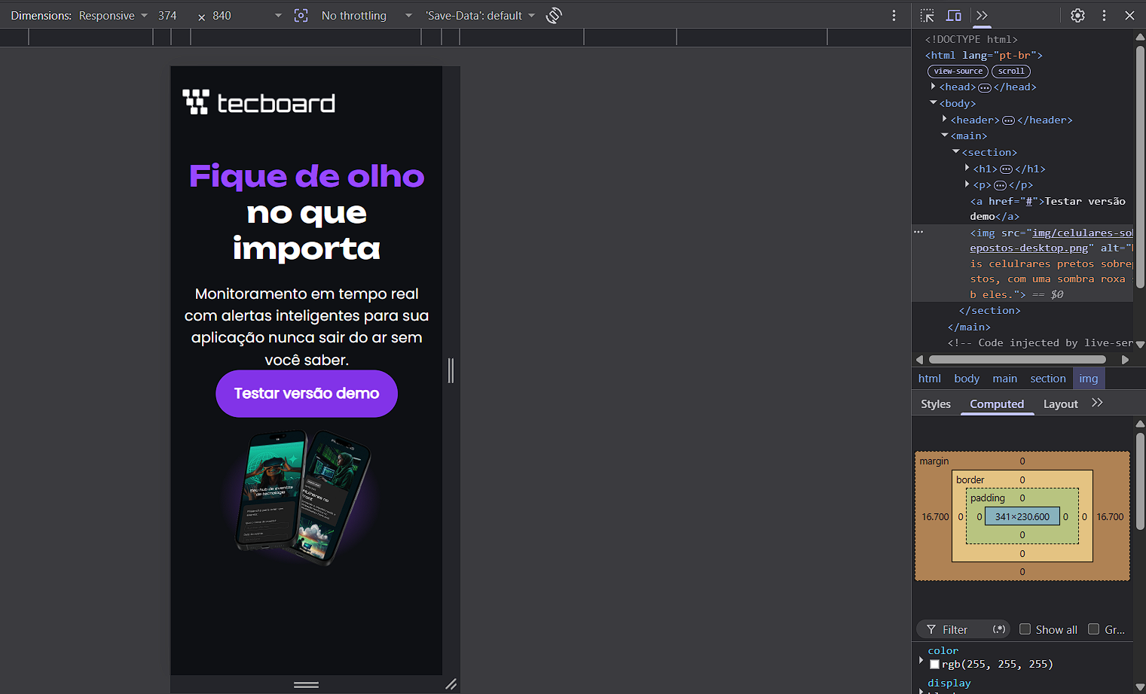Click the Filter computed styles field

pyautogui.click(x=963, y=629)
